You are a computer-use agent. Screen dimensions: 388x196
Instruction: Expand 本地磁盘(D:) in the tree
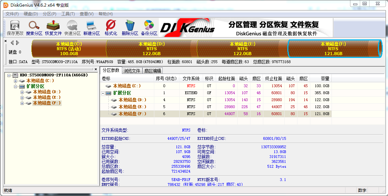pyautogui.click(x=22, y=92)
